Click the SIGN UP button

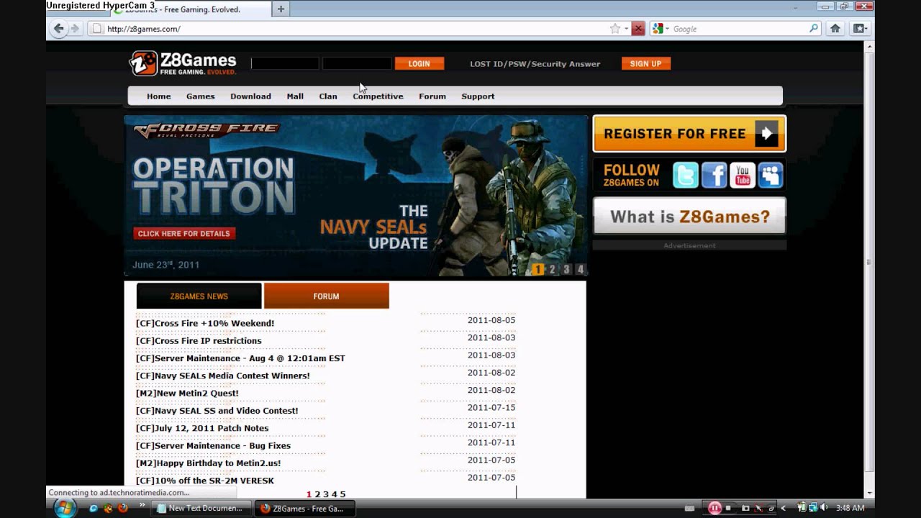tap(645, 64)
